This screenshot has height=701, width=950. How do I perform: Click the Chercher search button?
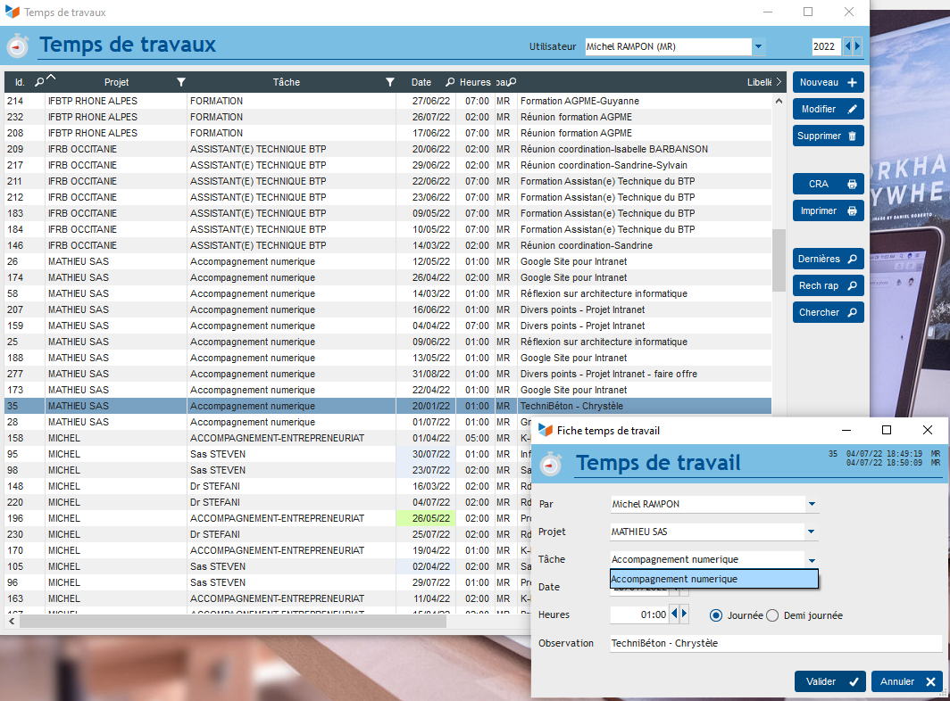click(x=828, y=312)
